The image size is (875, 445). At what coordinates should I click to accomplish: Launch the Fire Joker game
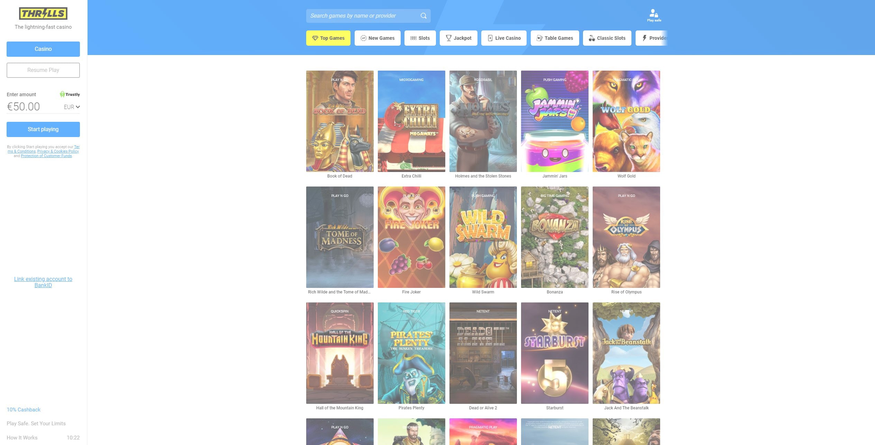click(x=411, y=237)
